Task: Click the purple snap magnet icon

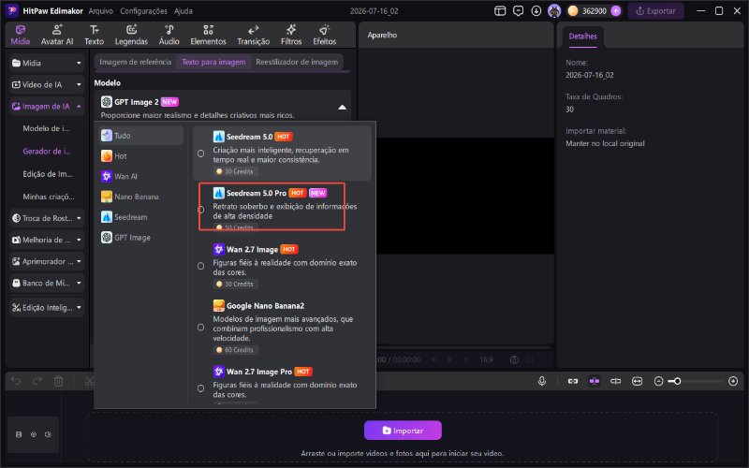Action: (594, 381)
